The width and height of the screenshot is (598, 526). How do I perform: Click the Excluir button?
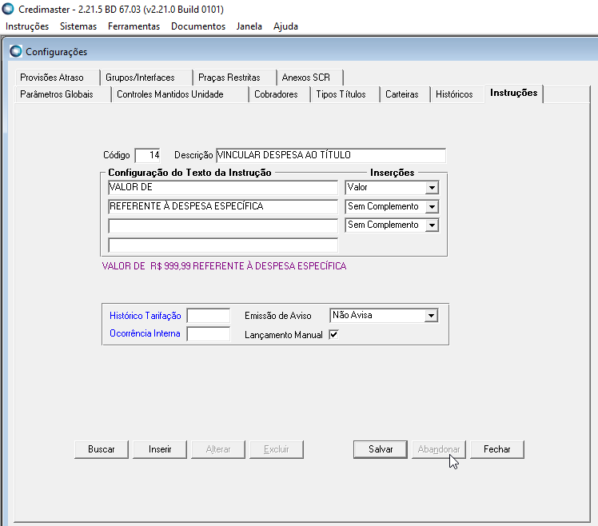(x=277, y=449)
